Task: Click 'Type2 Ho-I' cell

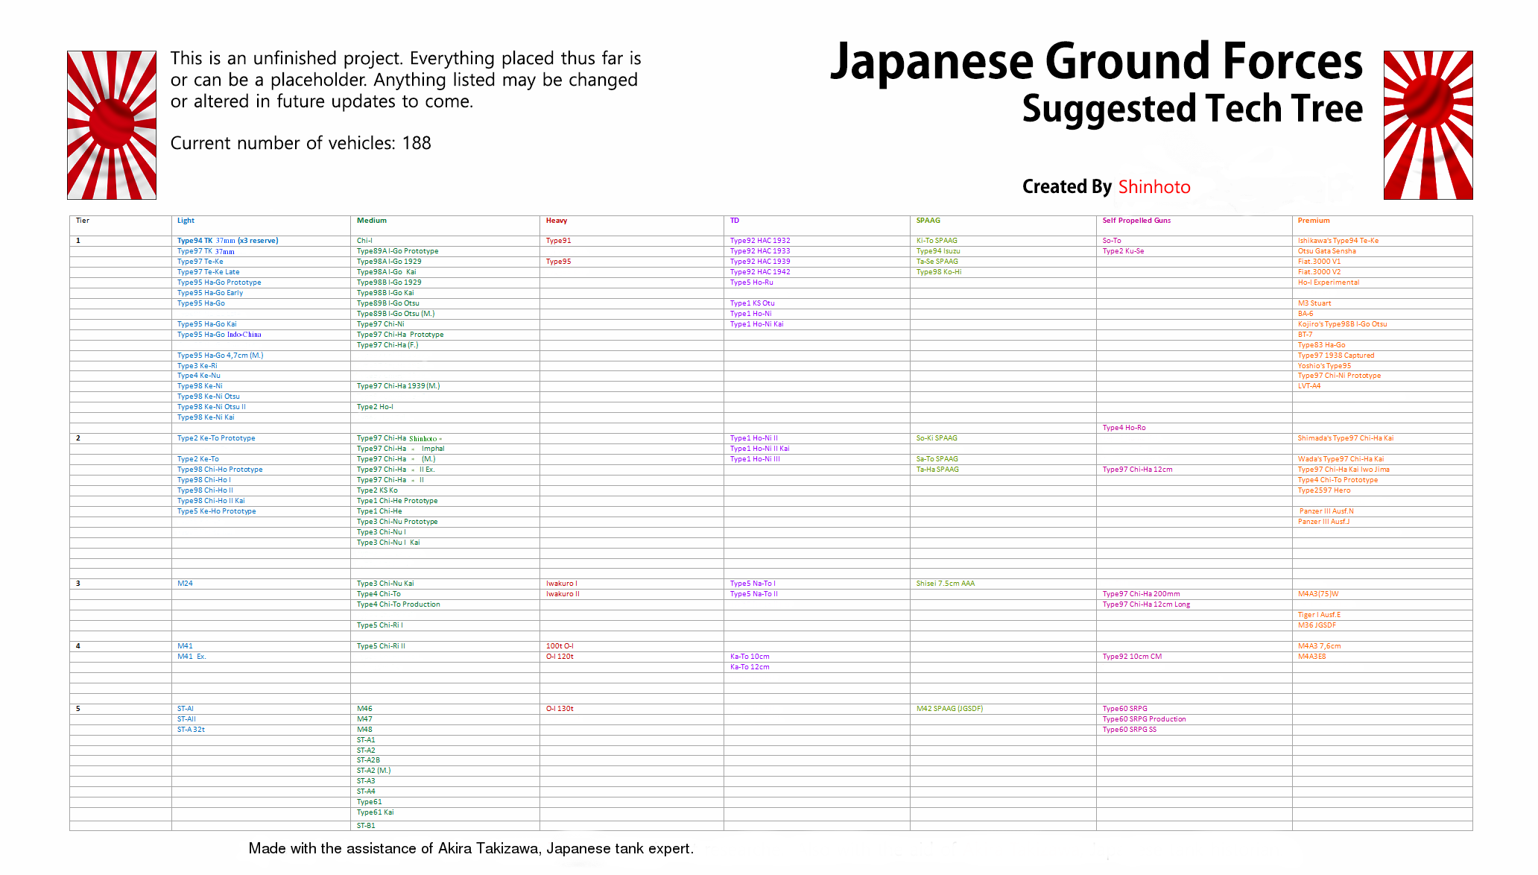Action: (x=375, y=407)
